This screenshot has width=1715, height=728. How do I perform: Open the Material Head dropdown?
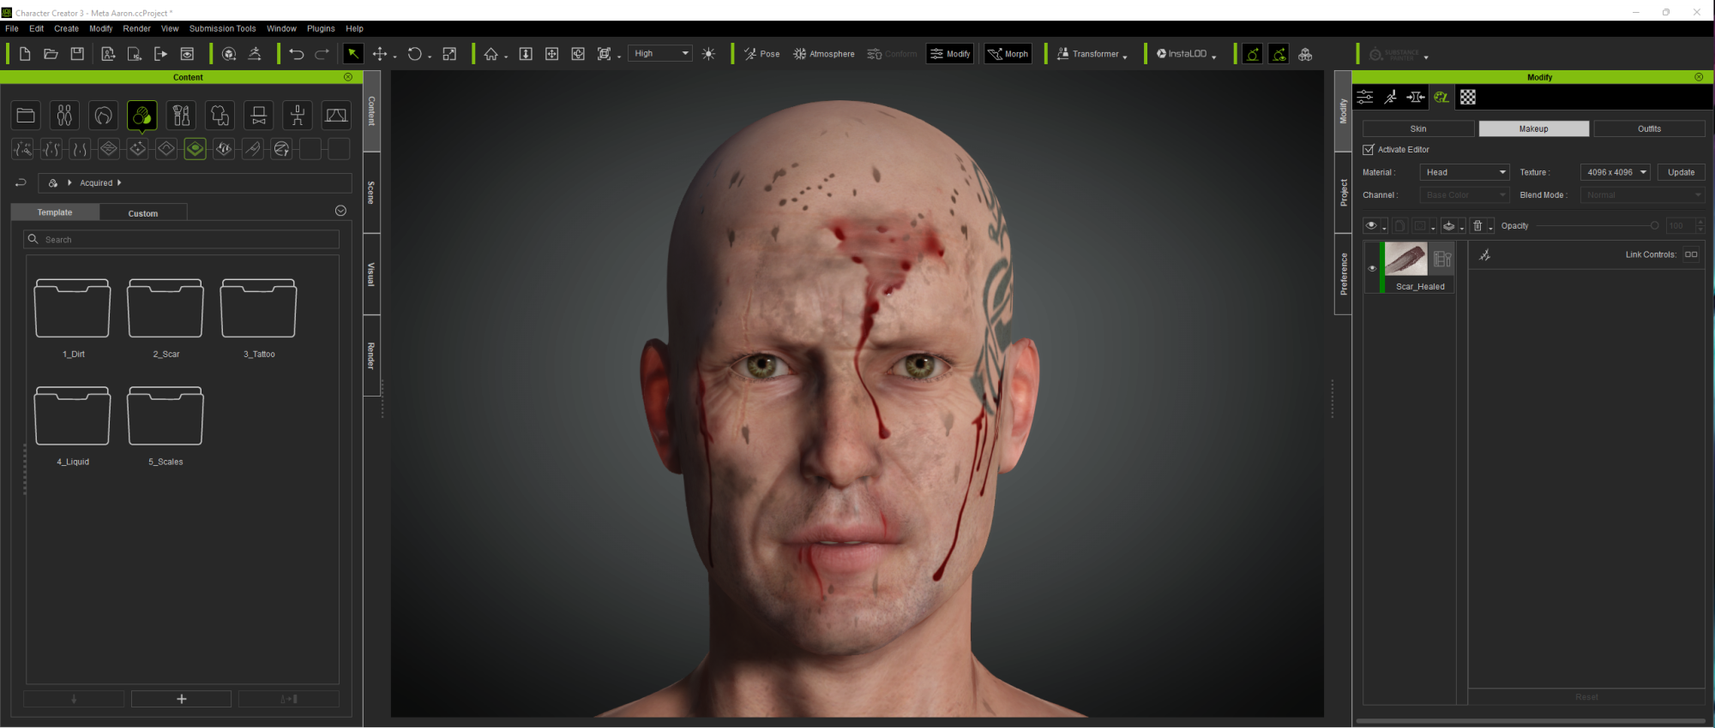(x=1464, y=172)
